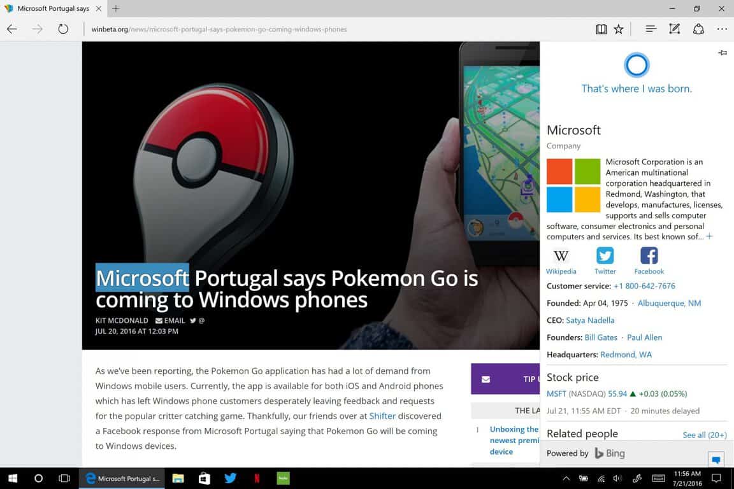Open the volume control tray icon
734x489 pixels.
point(617,478)
